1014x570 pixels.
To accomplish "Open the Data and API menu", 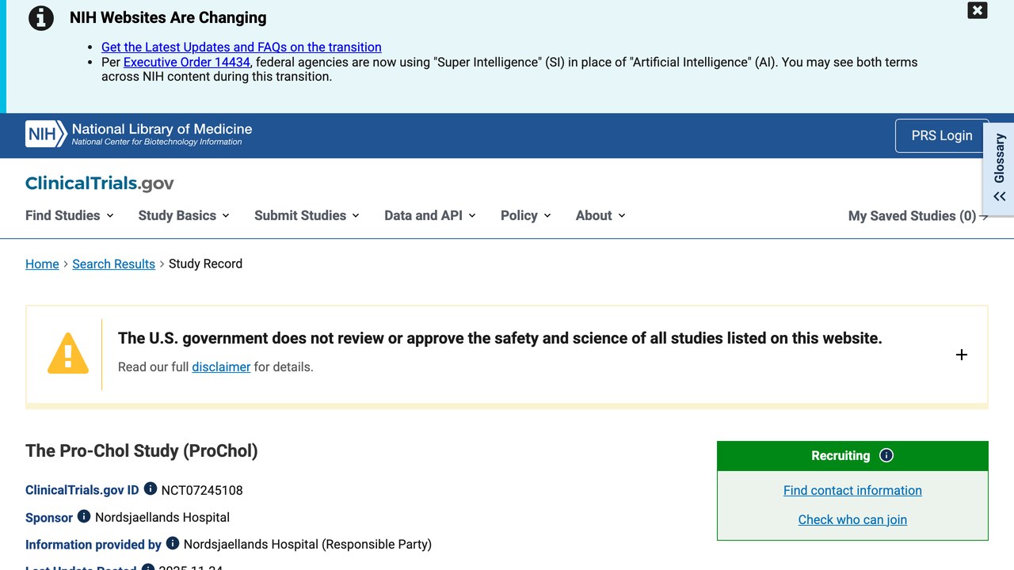I will (430, 215).
